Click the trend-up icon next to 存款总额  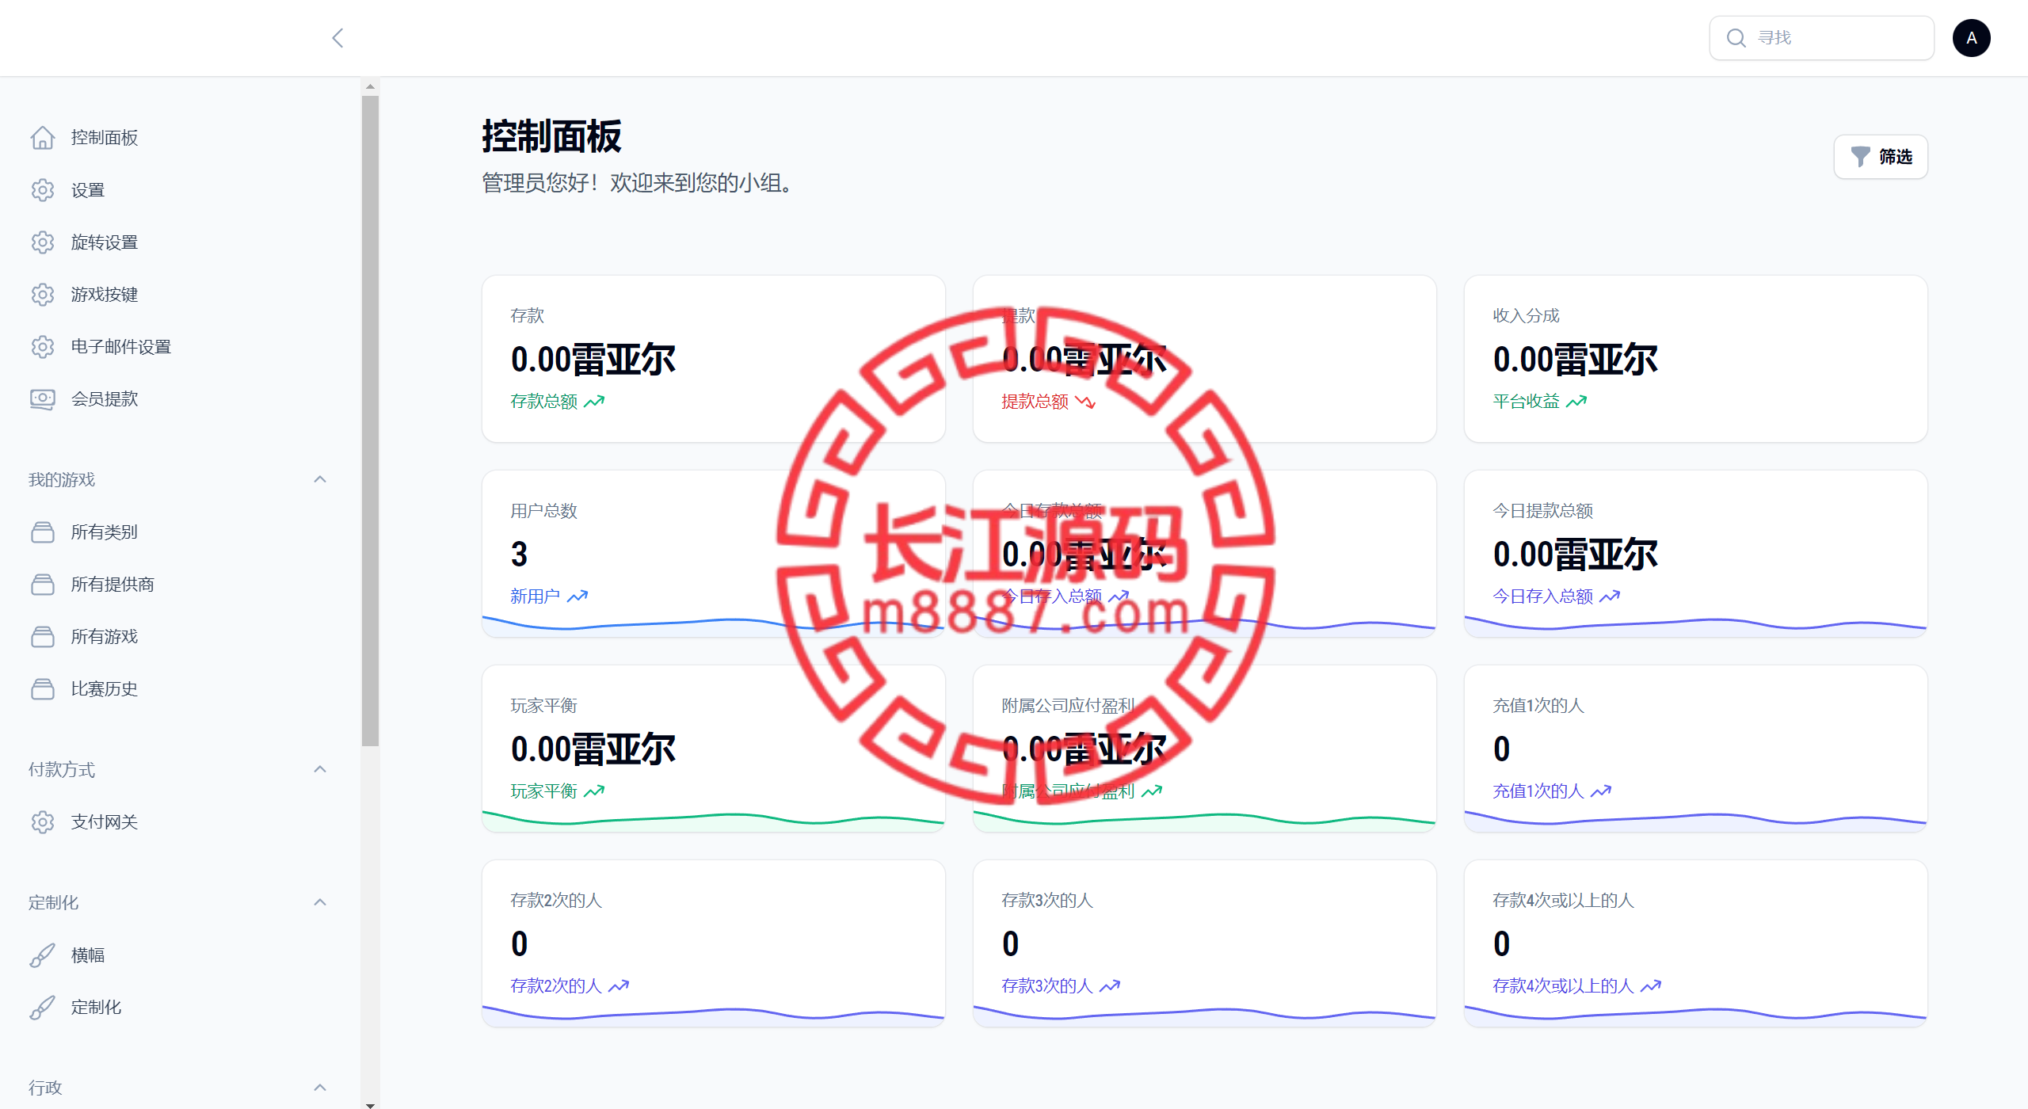pyautogui.click(x=594, y=402)
